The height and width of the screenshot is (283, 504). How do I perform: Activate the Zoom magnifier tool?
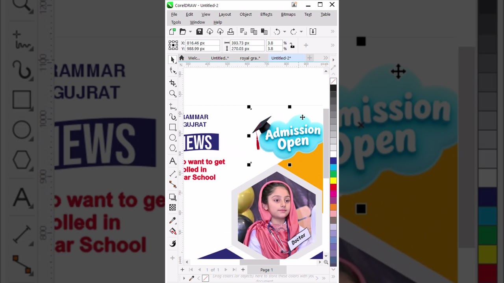pos(172,94)
